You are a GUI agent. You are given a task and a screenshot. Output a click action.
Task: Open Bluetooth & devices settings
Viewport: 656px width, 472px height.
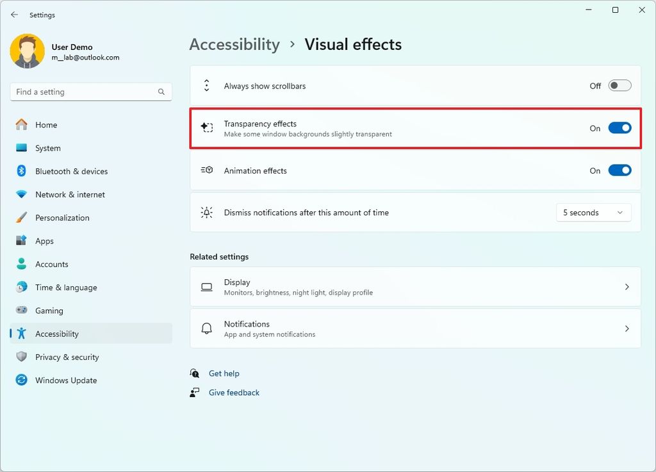pos(71,171)
